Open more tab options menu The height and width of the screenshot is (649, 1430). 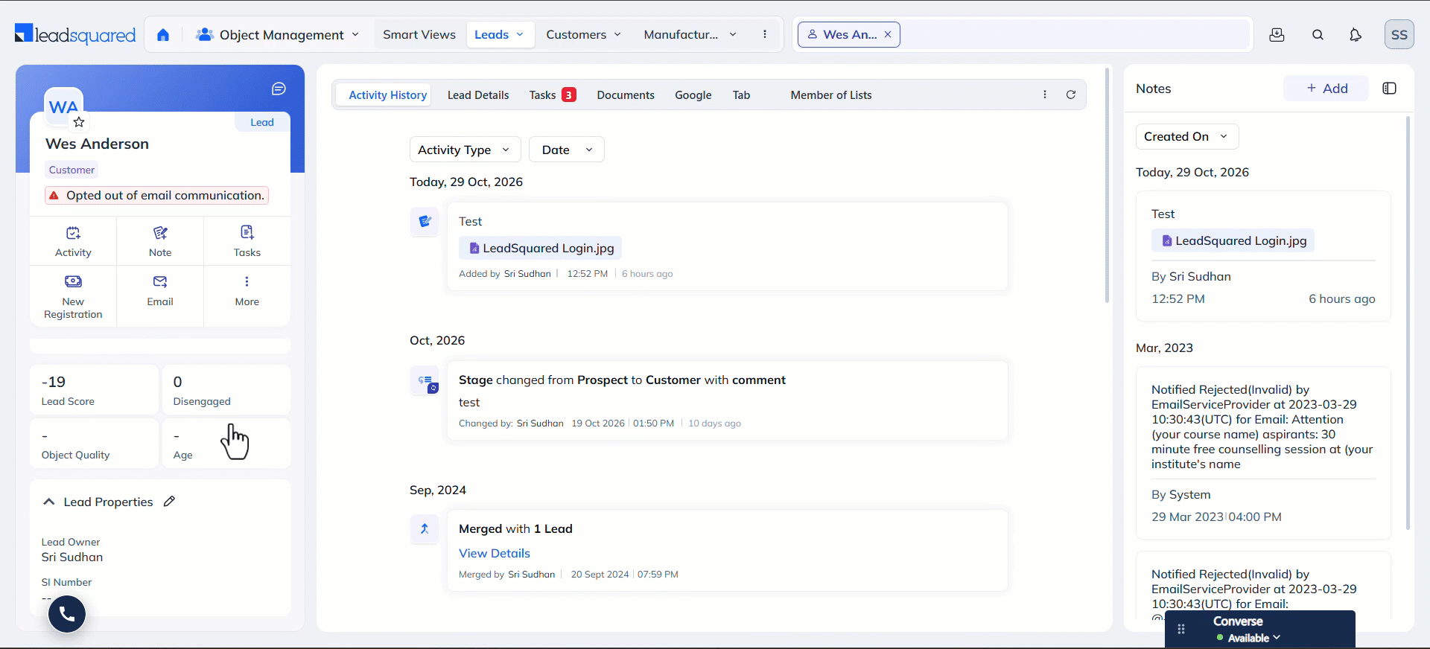1045,95
